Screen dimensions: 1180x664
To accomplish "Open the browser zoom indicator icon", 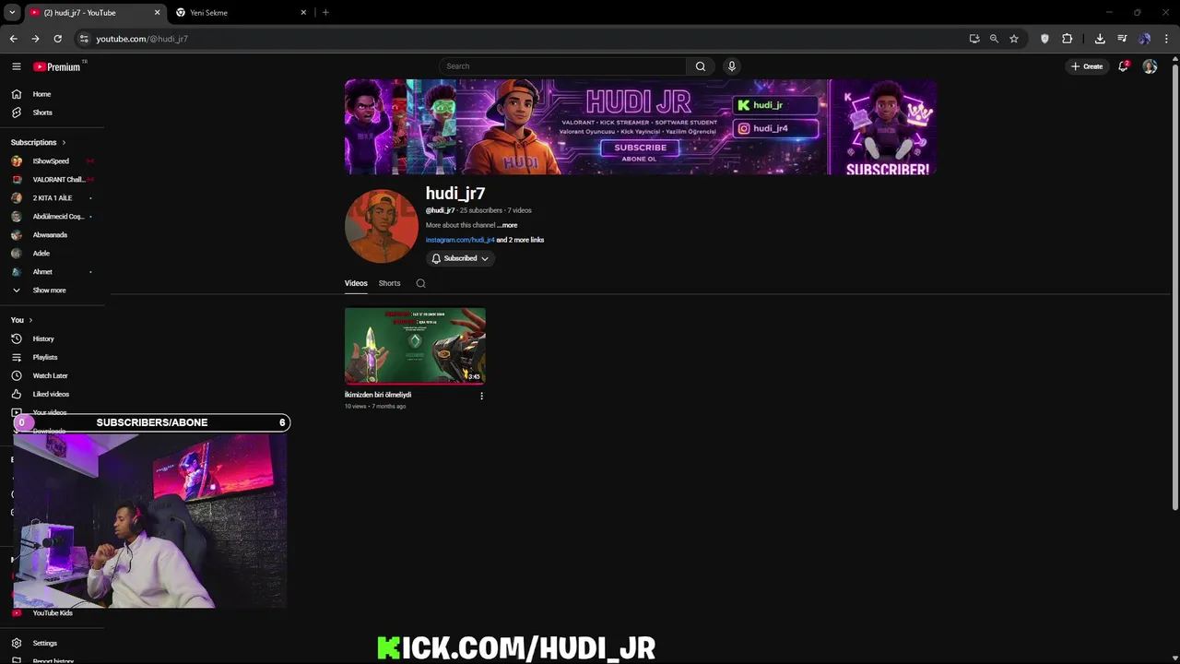I will (x=994, y=39).
